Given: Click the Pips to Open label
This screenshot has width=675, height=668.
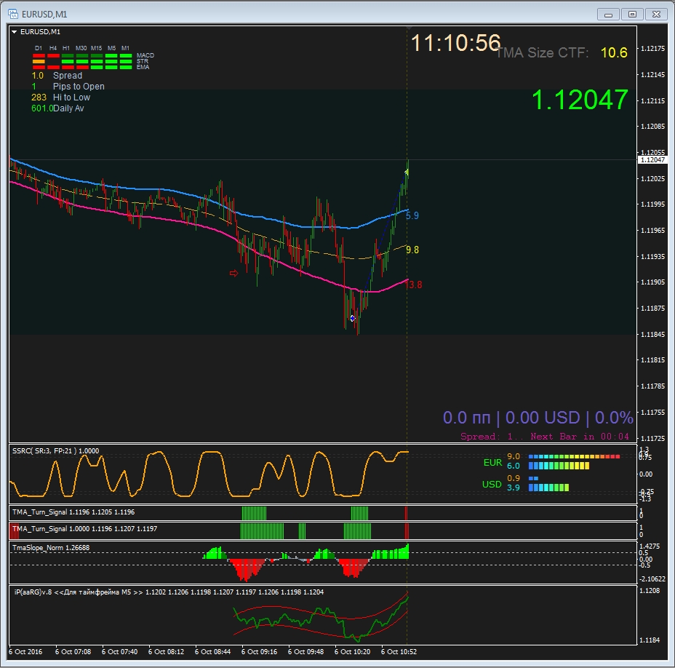Looking at the screenshot, I should 79,87.
